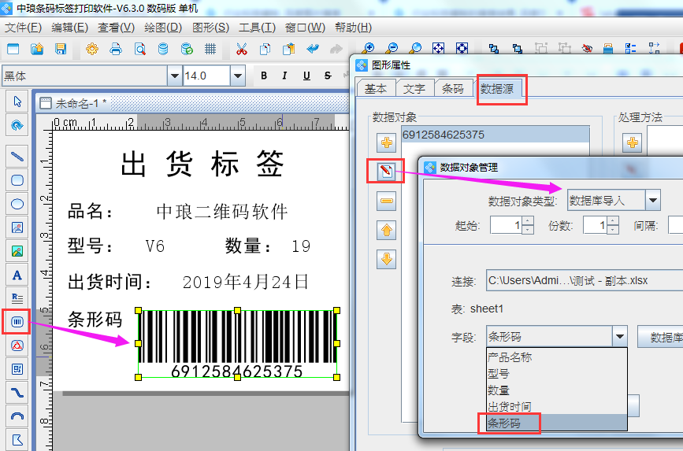Toggle underline text formatting
Screen dimensions: 683x451
click(x=306, y=76)
